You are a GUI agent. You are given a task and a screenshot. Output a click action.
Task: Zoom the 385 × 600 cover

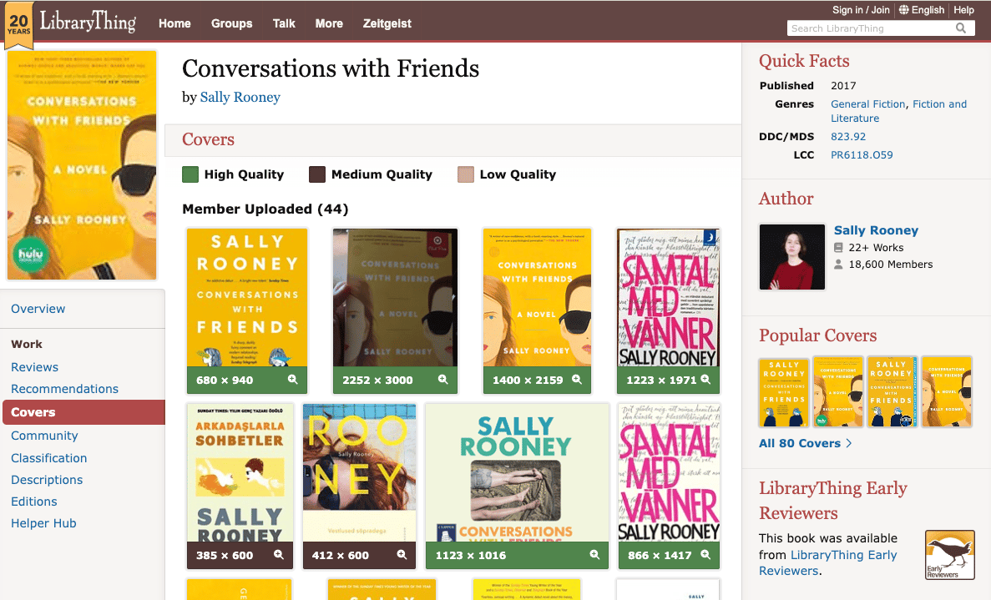(278, 555)
